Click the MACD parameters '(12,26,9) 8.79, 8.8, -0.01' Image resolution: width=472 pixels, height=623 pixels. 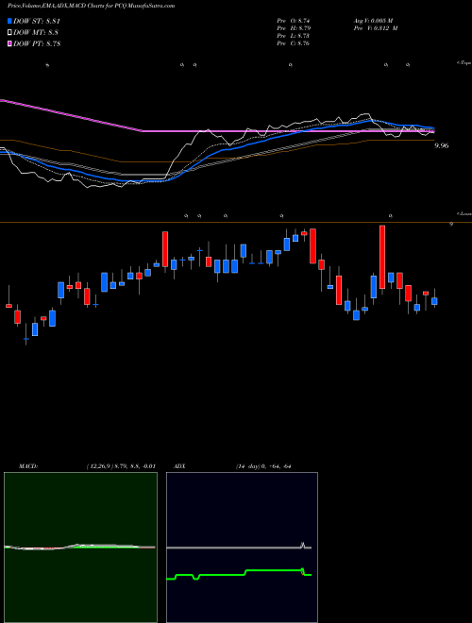click(x=121, y=466)
